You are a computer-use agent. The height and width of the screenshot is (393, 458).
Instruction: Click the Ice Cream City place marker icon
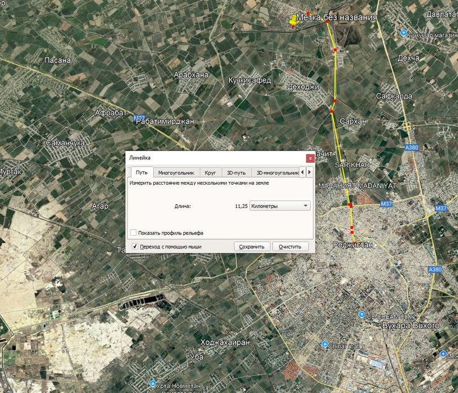tap(361, 314)
